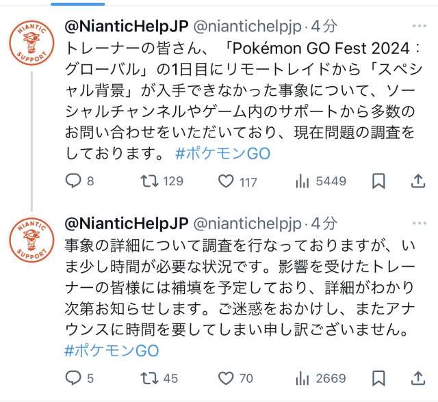This screenshot has width=438, height=402.
Task: Open @NianticHelpJP profile name in first tweet
Action: click(x=125, y=26)
